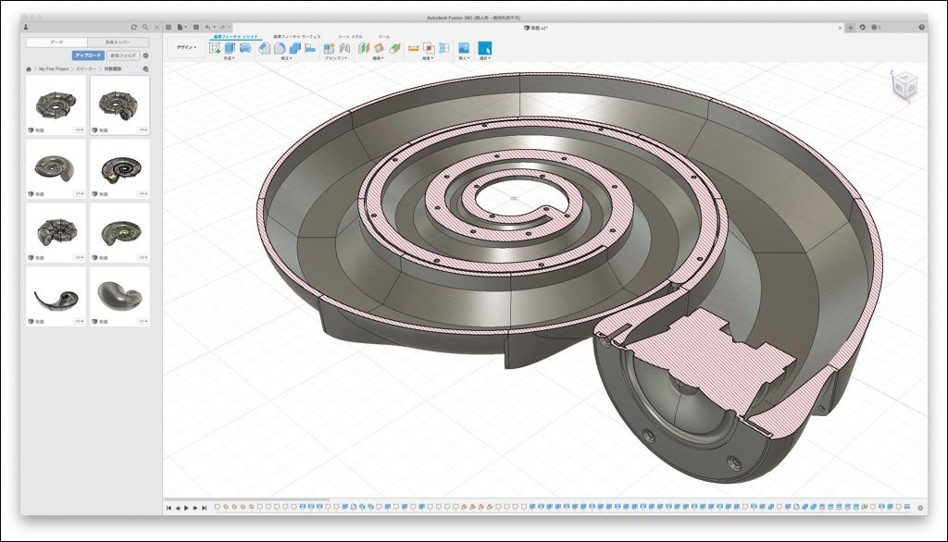Select the shared members (メンバー) tab
Image resolution: width=948 pixels, height=542 pixels.
click(x=118, y=43)
